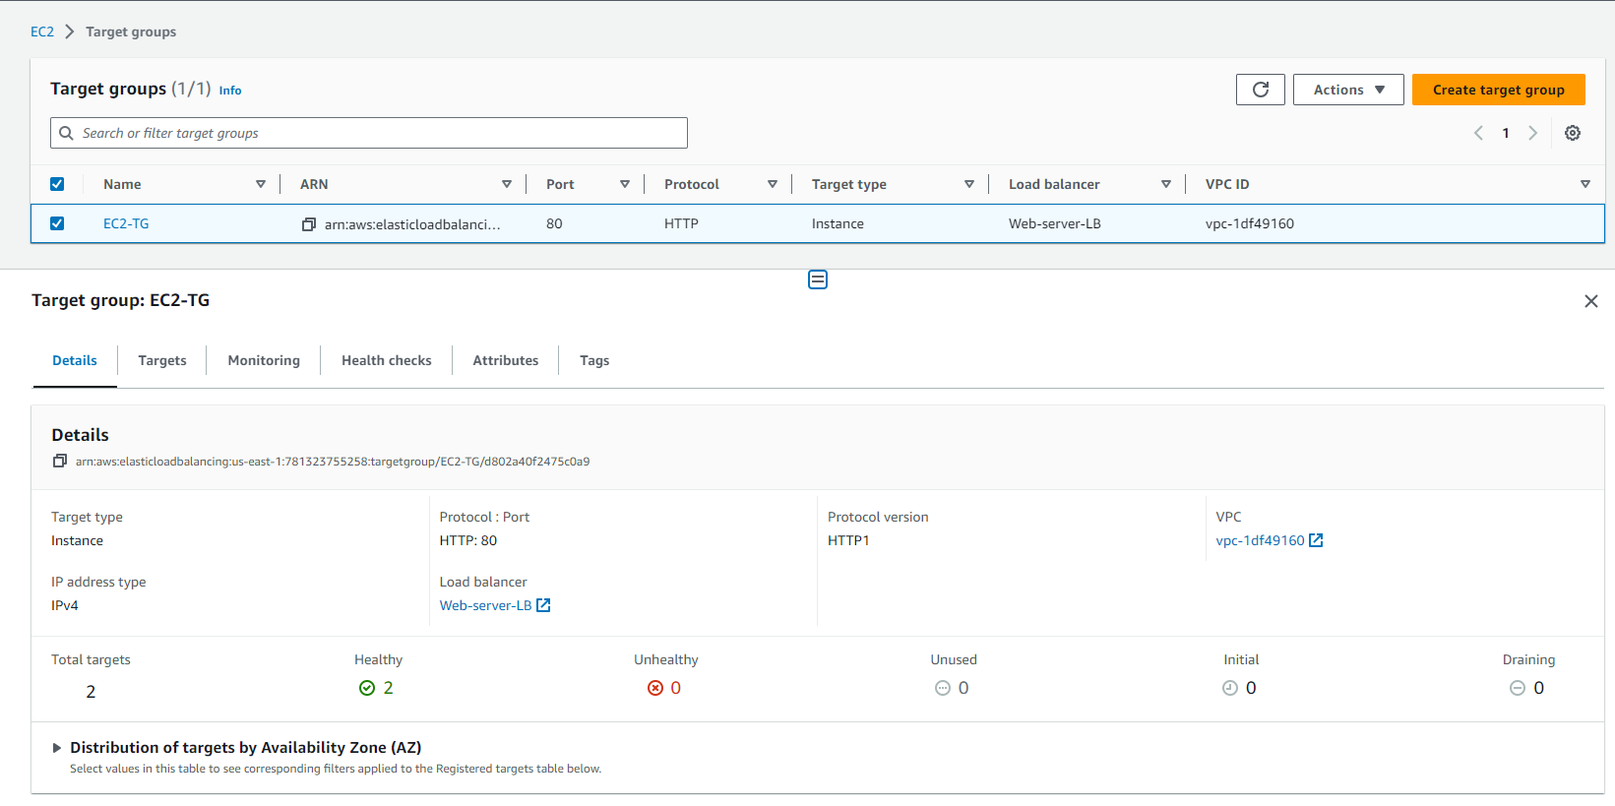The image size is (1615, 806).
Task: Close the EC2-TG details panel
Action: (1591, 301)
